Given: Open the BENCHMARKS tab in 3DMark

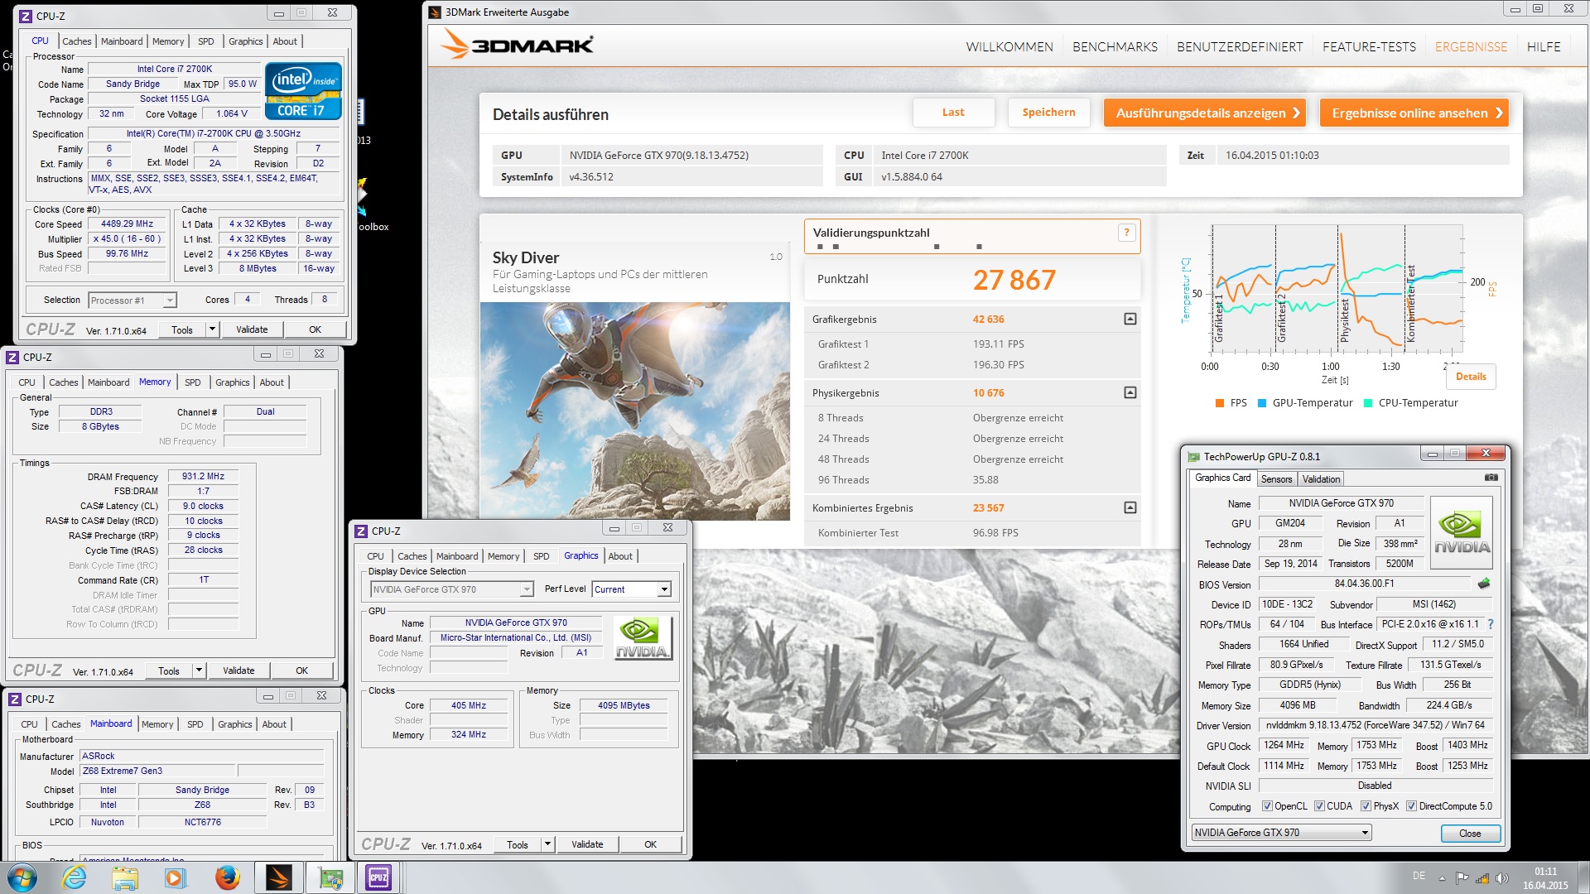Looking at the screenshot, I should (x=1115, y=47).
